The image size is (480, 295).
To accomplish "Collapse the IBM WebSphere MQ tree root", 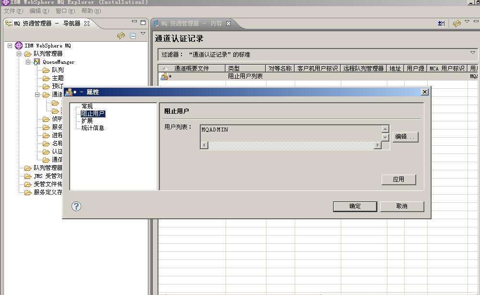I will (10, 46).
